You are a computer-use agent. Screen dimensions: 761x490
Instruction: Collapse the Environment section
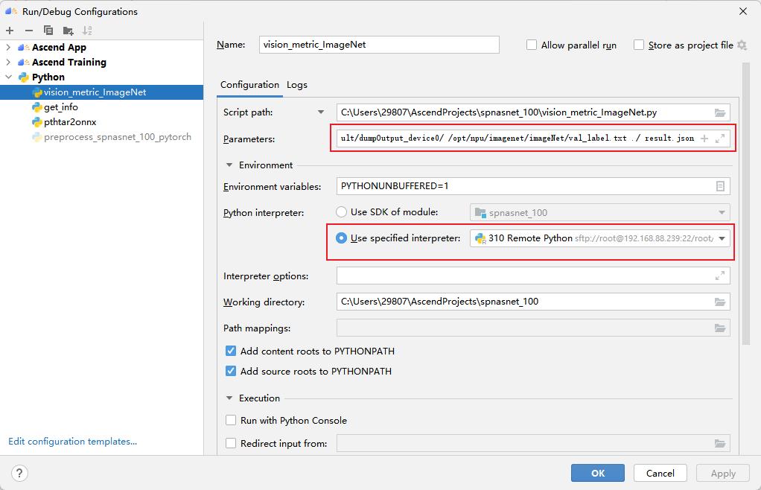[229, 165]
